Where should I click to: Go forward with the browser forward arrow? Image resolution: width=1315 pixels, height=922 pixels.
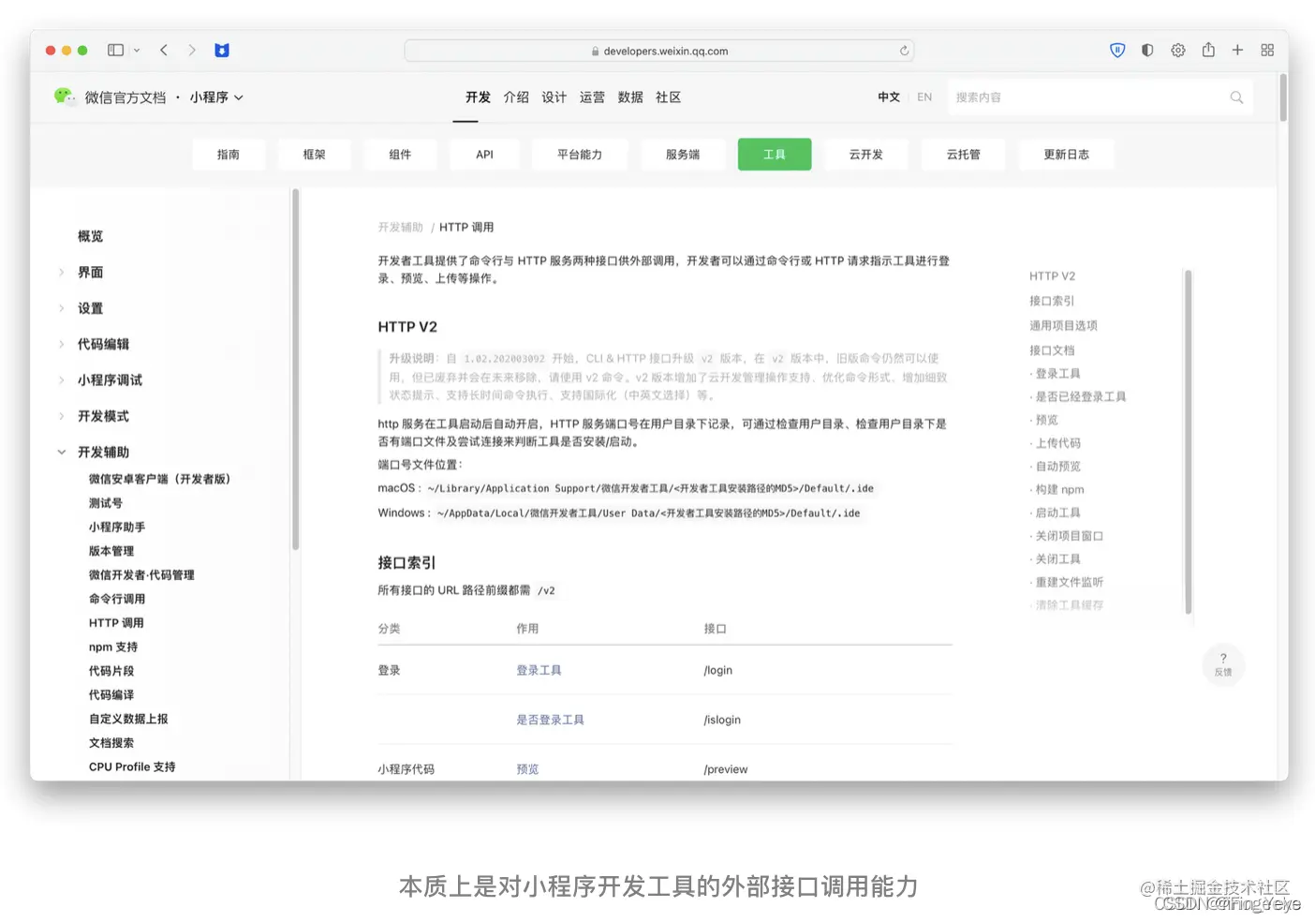[192, 51]
